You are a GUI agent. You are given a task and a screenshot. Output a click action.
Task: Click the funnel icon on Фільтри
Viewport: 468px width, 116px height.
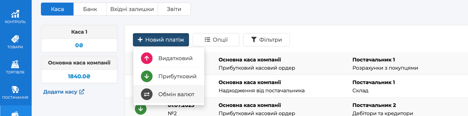[x=254, y=40]
